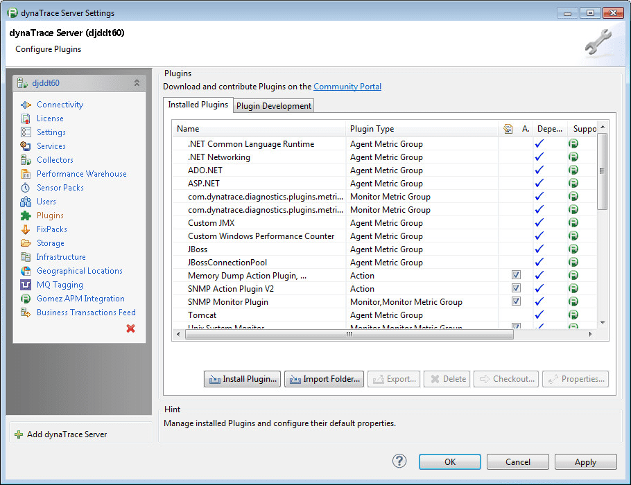Image resolution: width=631 pixels, height=485 pixels.
Task: Open Performance Warehouse settings page
Action: tap(82, 174)
